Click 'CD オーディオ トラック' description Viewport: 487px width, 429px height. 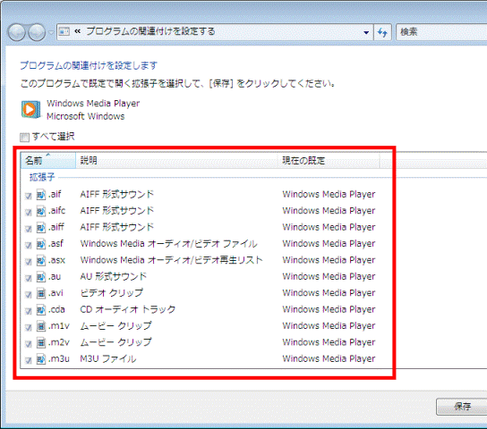pyautogui.click(x=128, y=309)
